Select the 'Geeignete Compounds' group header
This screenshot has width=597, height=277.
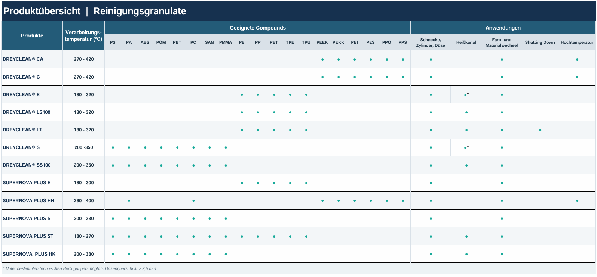[258, 28]
